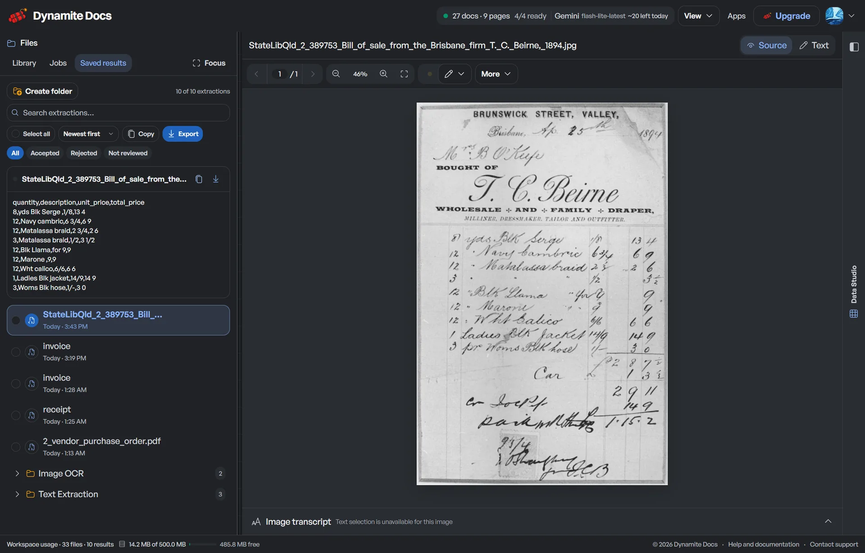Switch to the Source view tab
Image resolution: width=865 pixels, height=553 pixels.
(x=767, y=45)
